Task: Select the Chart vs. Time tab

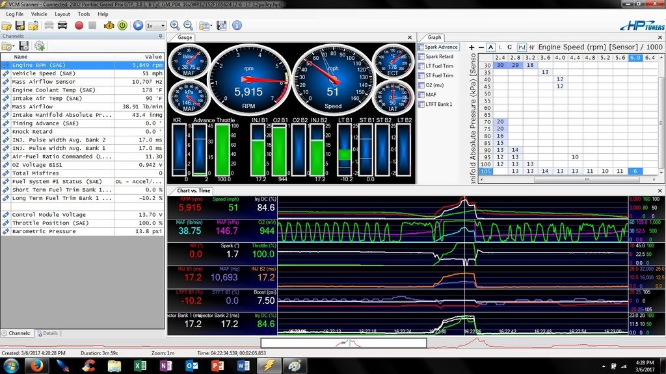Action: point(193,191)
